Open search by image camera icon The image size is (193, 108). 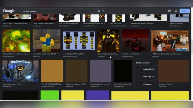(99, 11)
